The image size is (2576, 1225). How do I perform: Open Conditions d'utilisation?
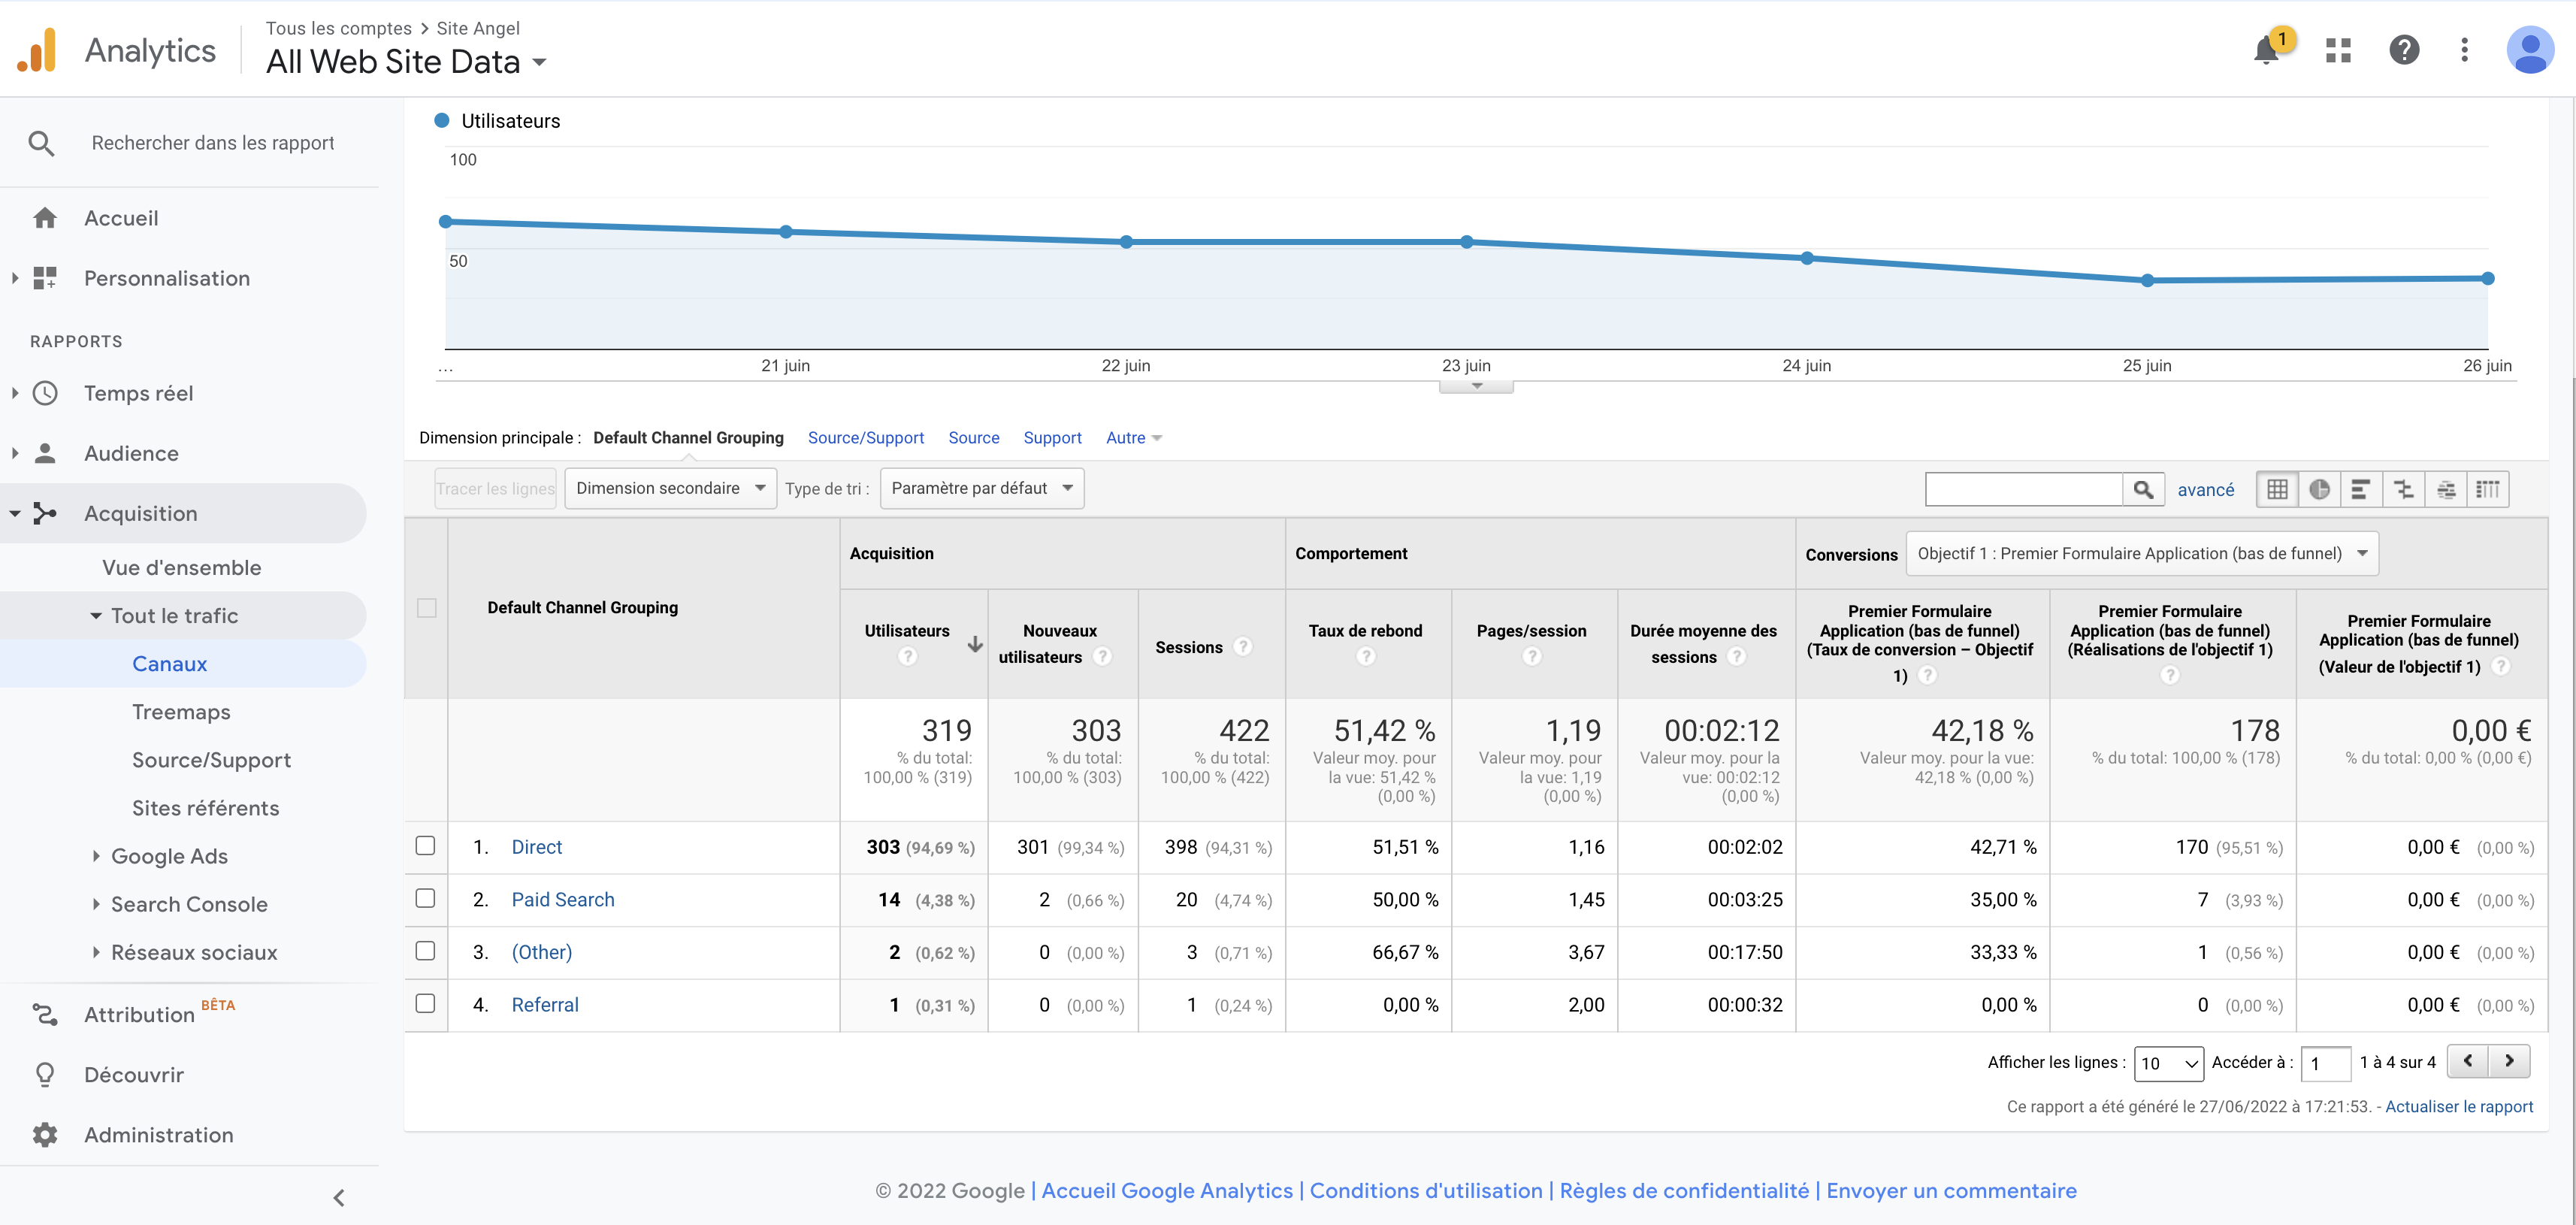(x=1426, y=1190)
